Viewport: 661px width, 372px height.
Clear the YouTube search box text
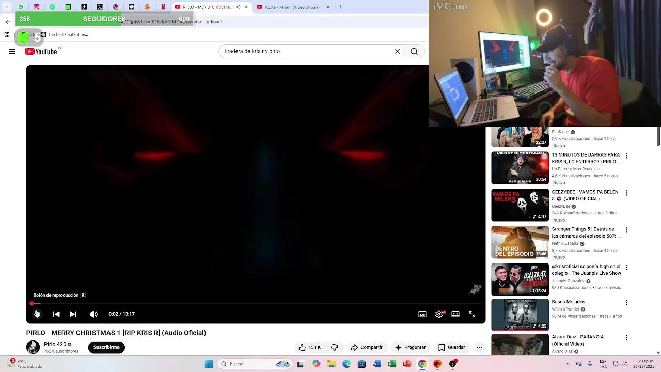click(x=398, y=51)
